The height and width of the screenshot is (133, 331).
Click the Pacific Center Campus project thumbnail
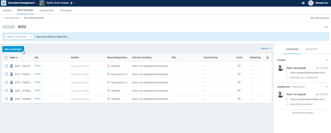pos(42,3)
